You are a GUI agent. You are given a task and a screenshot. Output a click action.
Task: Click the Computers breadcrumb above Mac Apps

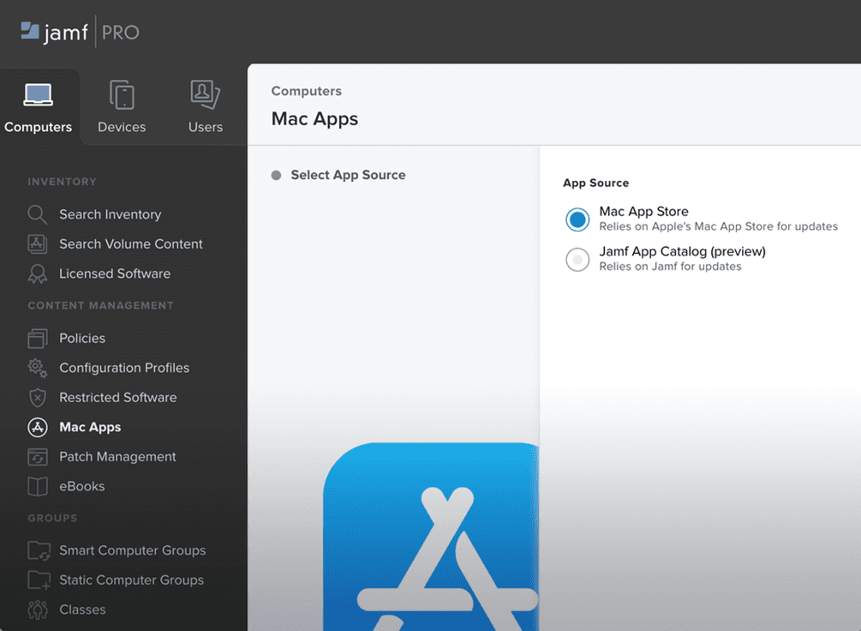[x=307, y=91]
